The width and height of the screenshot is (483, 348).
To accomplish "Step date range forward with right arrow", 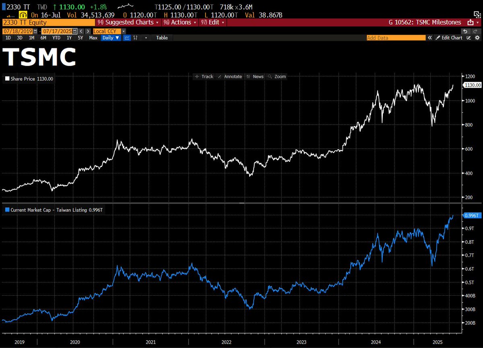I will [x=88, y=31].
